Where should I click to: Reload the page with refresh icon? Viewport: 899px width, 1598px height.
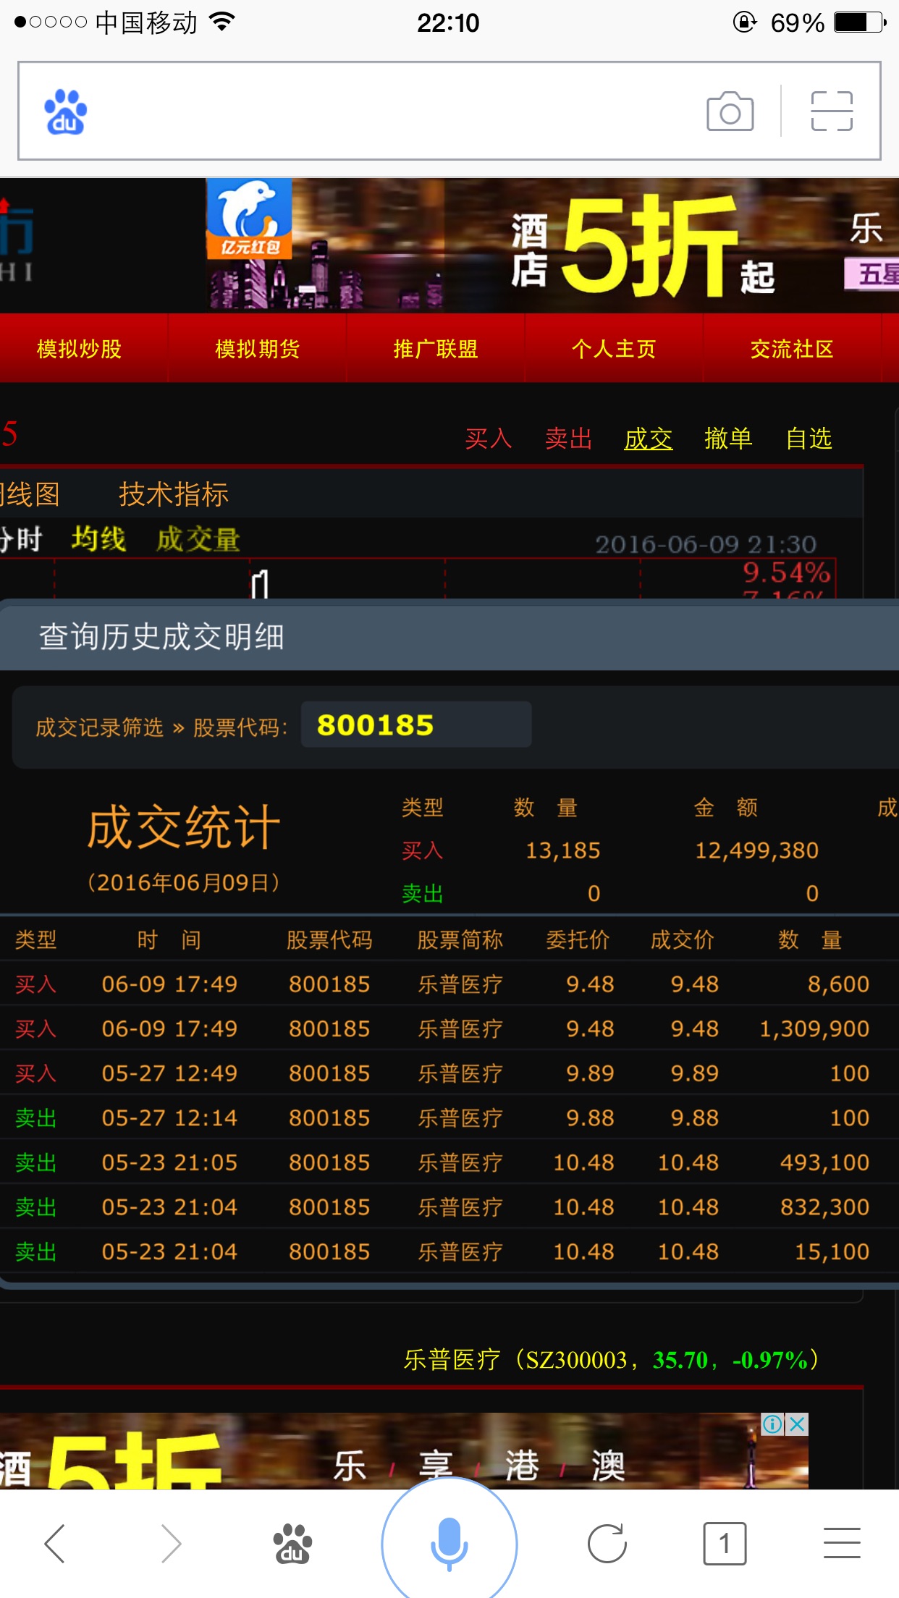coord(607,1543)
